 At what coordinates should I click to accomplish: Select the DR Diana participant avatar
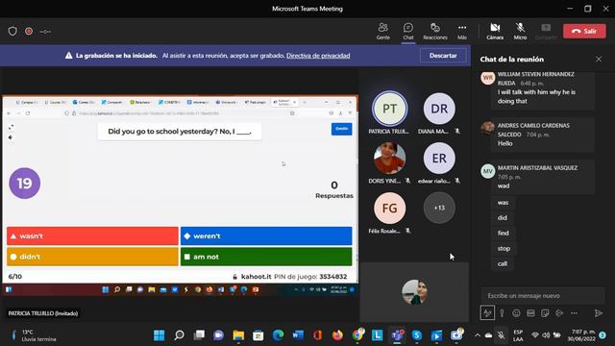439,109
